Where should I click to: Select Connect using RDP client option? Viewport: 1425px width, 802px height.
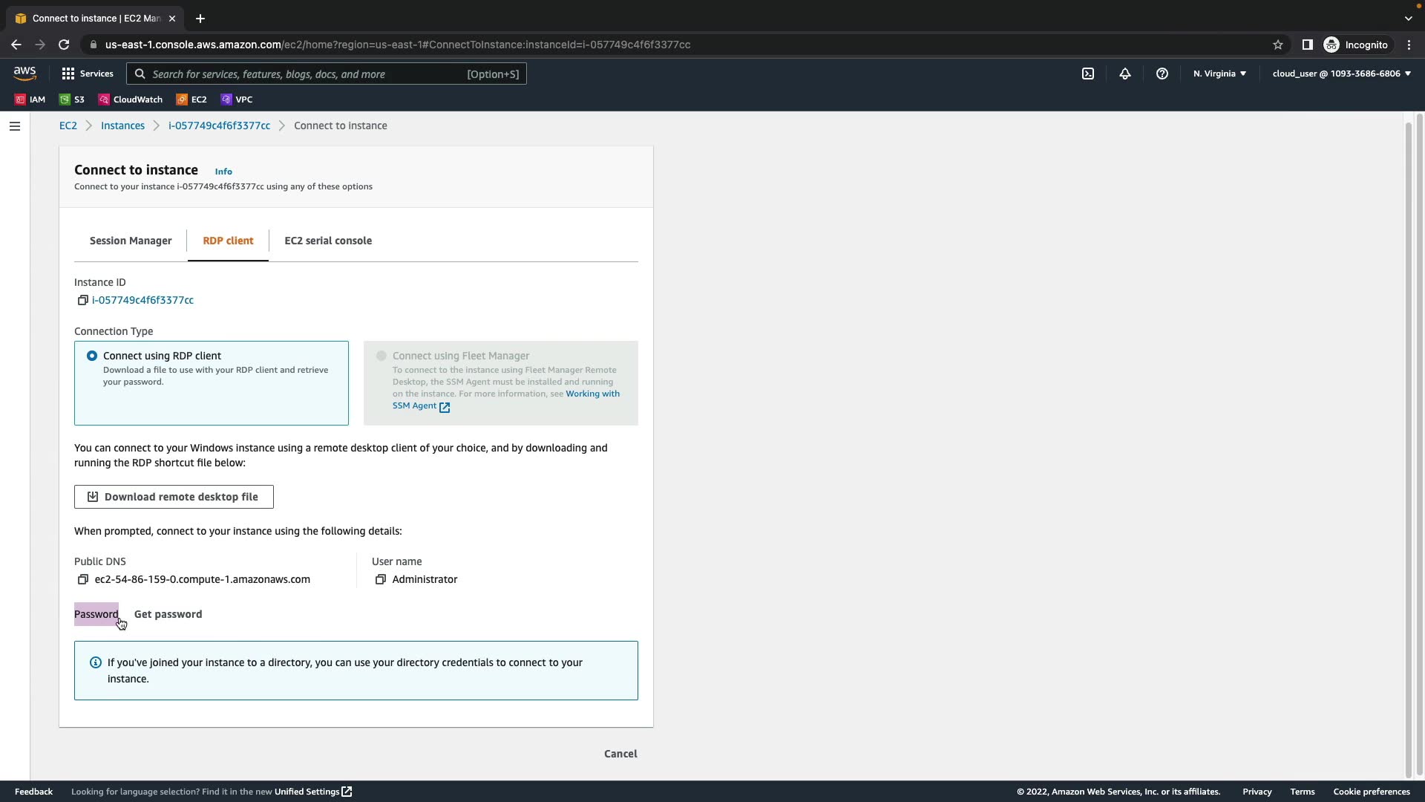click(92, 356)
